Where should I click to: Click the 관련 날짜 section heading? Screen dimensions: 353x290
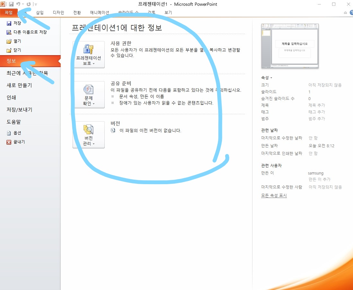click(269, 130)
